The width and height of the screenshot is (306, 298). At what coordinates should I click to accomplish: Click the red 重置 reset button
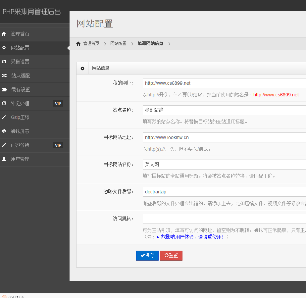pos(171,255)
